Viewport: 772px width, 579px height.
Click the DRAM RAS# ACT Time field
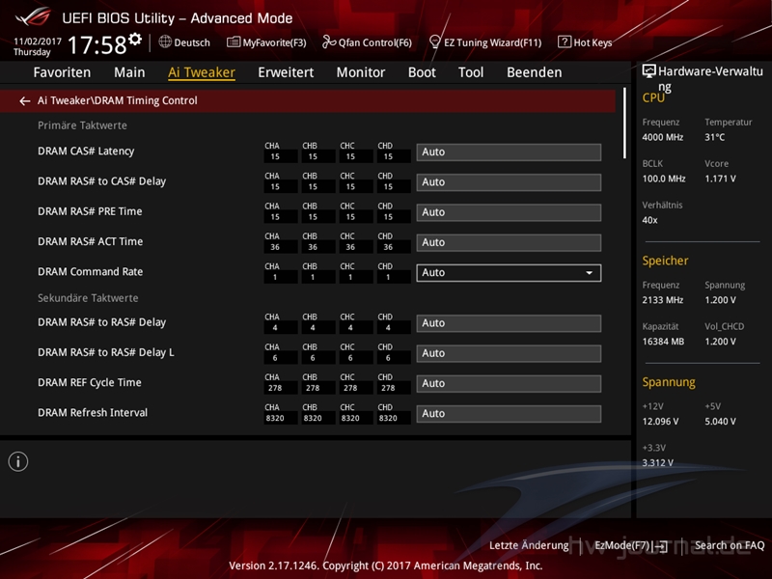(509, 243)
